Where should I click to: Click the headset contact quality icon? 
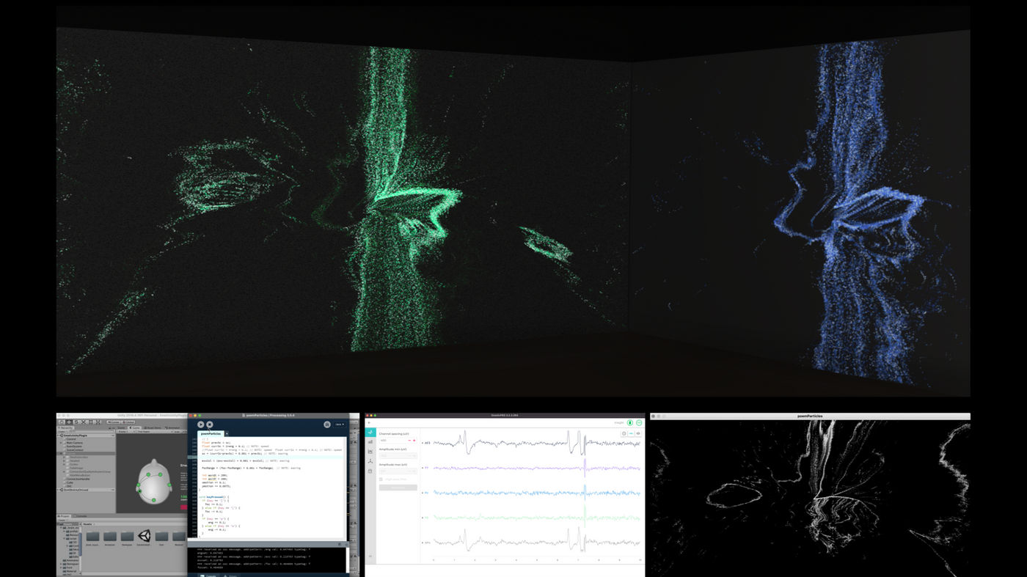[x=639, y=423]
